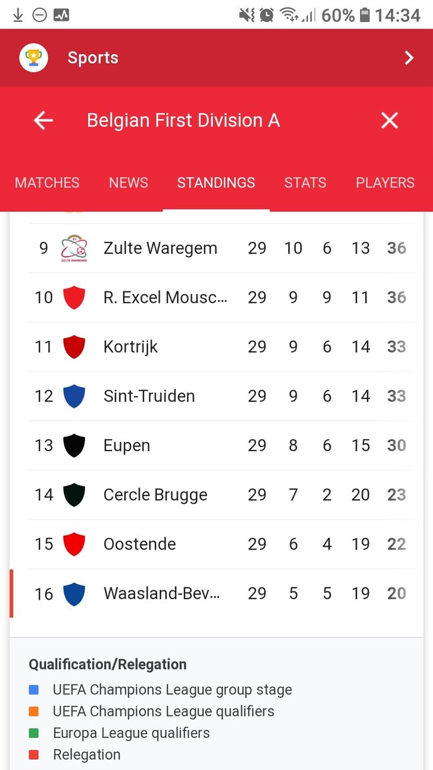Tap the battery indicator in status bar
The width and height of the screenshot is (433, 770).
coord(364,15)
